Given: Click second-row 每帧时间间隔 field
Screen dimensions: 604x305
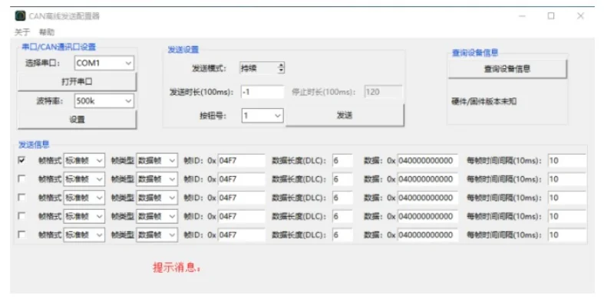Looking at the screenshot, I should click(567, 179).
